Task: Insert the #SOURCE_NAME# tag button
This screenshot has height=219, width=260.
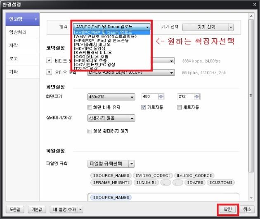Action: click(111, 175)
